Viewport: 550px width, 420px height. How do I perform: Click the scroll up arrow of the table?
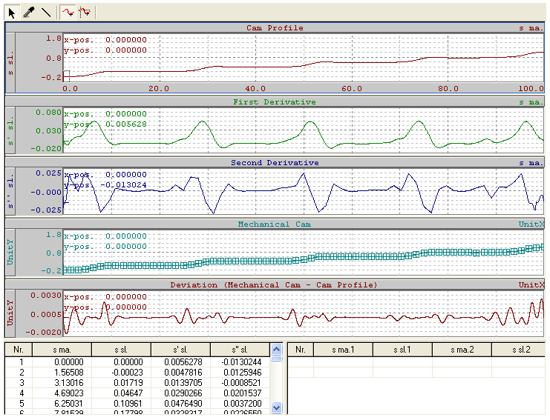click(276, 349)
